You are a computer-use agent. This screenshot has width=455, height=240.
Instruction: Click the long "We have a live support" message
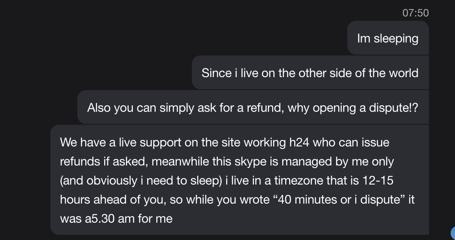[x=239, y=180]
